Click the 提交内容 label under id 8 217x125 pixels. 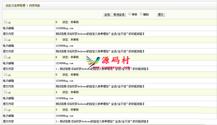click(x=8, y=34)
